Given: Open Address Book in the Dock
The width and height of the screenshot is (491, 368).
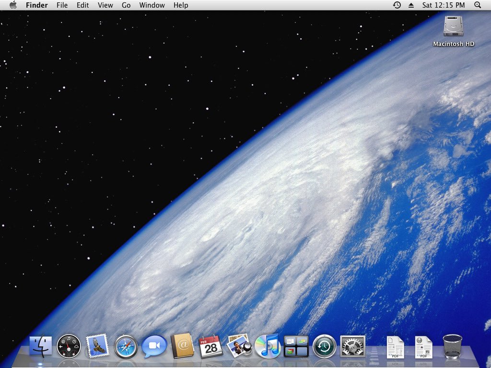Looking at the screenshot, I should 182,346.
